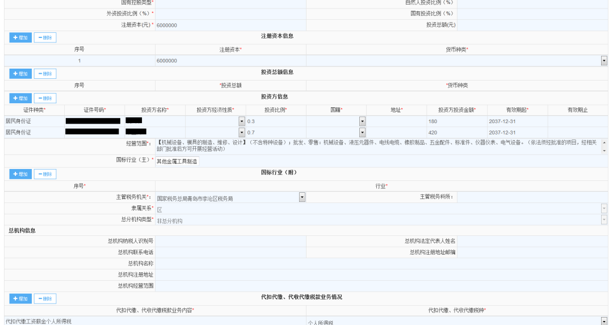Click the 经营范围 text area scroll-up arrow

coord(604,142)
